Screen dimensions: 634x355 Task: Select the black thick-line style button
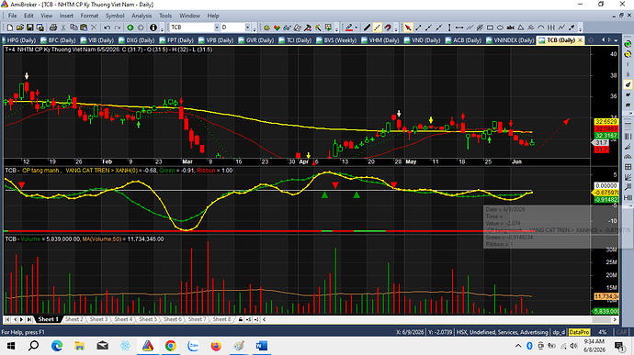(367, 28)
